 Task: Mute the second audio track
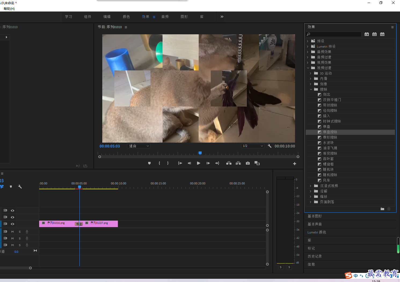point(12,238)
